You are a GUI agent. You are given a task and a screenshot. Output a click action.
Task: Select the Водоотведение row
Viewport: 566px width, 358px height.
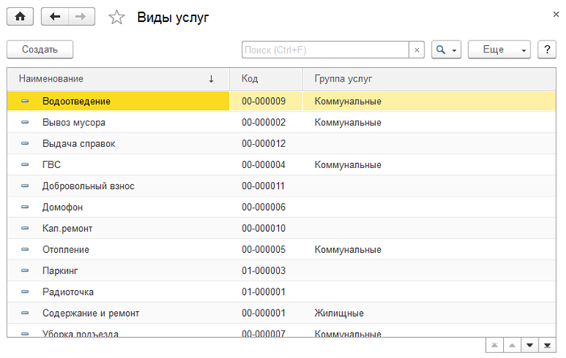coord(281,101)
